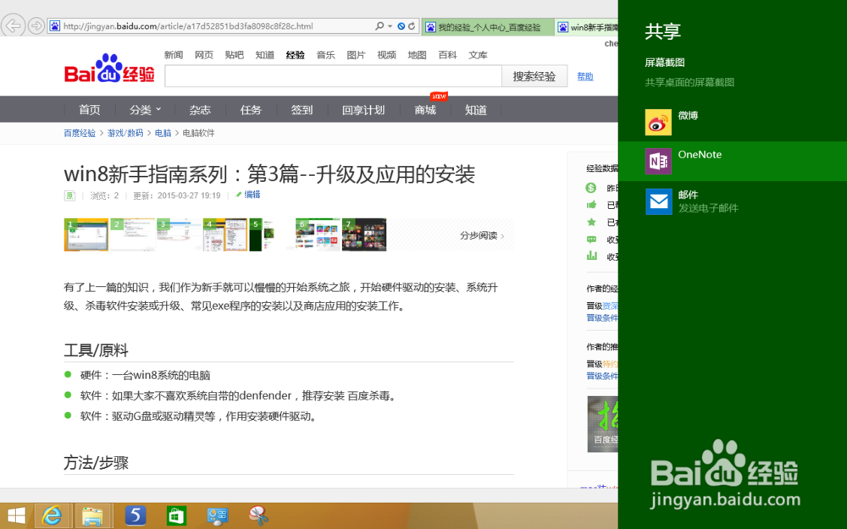Viewport: 847px width, 529px height.
Task: Open the address bar dropdown arrow
Action: (390, 26)
